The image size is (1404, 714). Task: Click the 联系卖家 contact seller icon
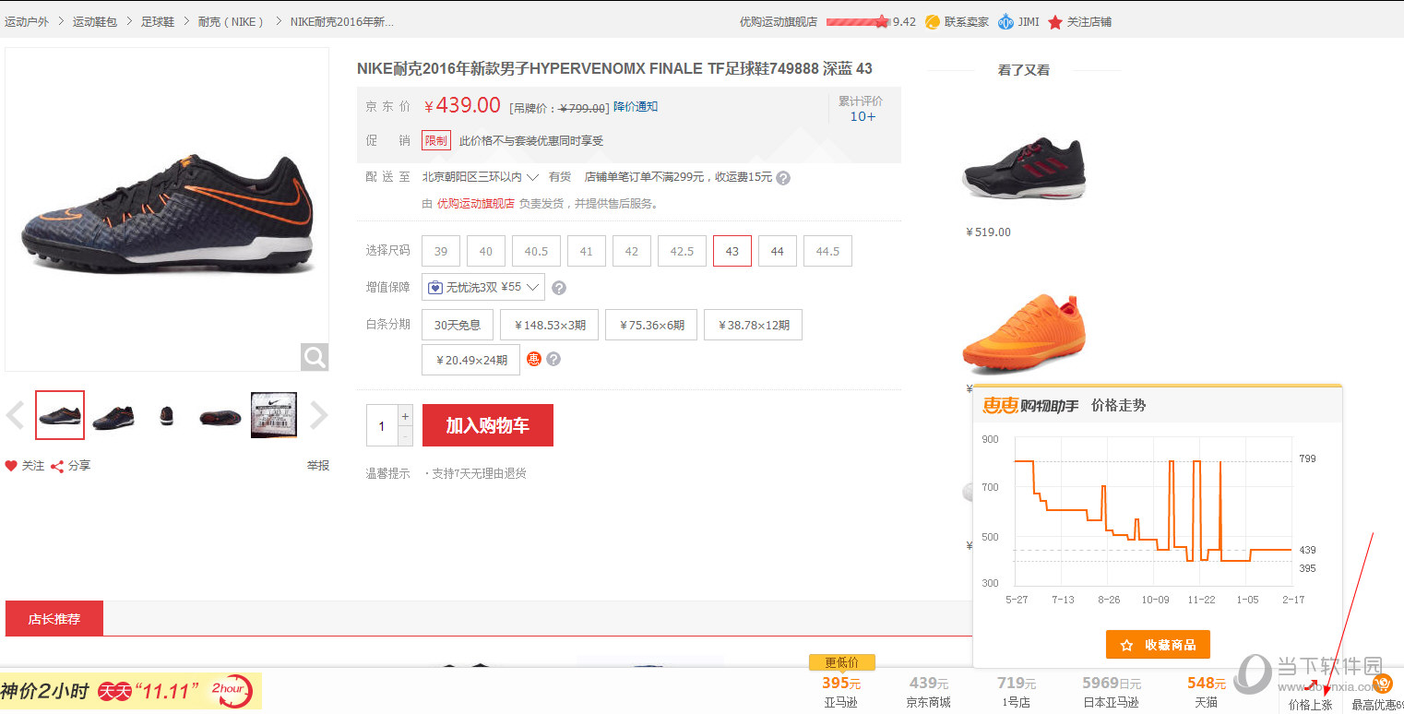[x=933, y=22]
